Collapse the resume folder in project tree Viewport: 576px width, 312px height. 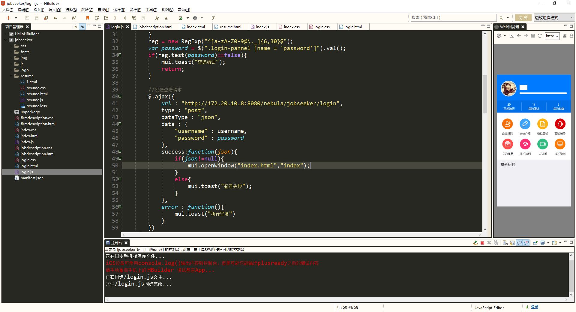pos(11,76)
